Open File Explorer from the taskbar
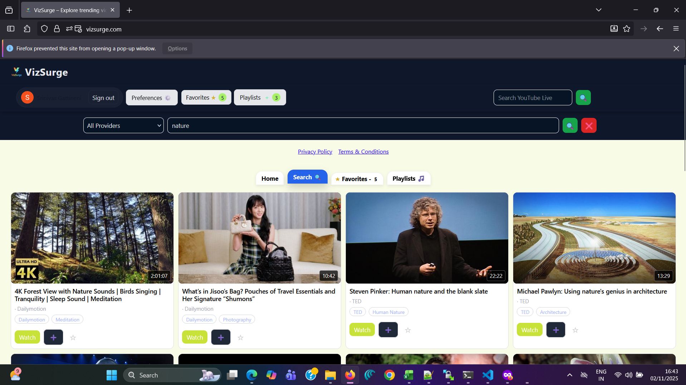 click(330, 375)
